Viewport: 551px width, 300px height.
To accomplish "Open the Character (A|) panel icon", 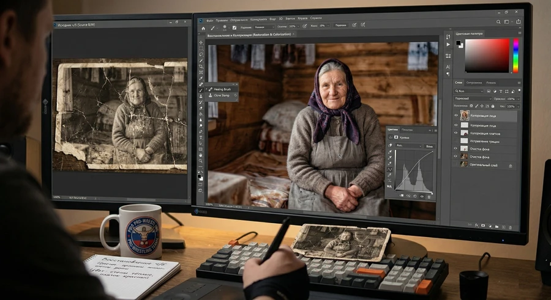I will click(x=448, y=67).
